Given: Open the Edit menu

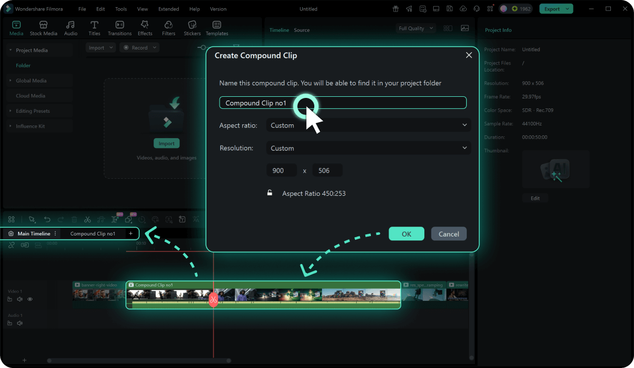Looking at the screenshot, I should pyautogui.click(x=101, y=9).
